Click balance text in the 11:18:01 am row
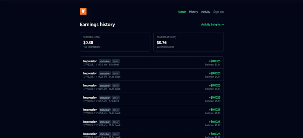 [x=213, y=89]
